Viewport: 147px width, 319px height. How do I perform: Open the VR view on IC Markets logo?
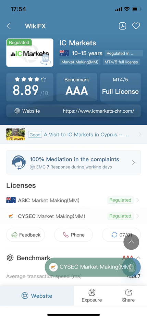pos(45,59)
